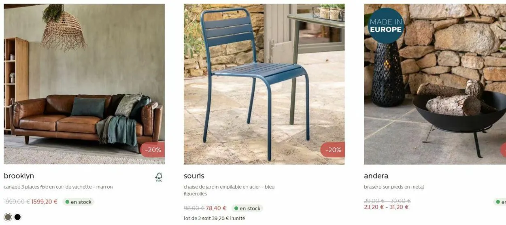Screen dimensions: 506x225
Task: Click the en stock badge under souris
Action: [x=247, y=208]
